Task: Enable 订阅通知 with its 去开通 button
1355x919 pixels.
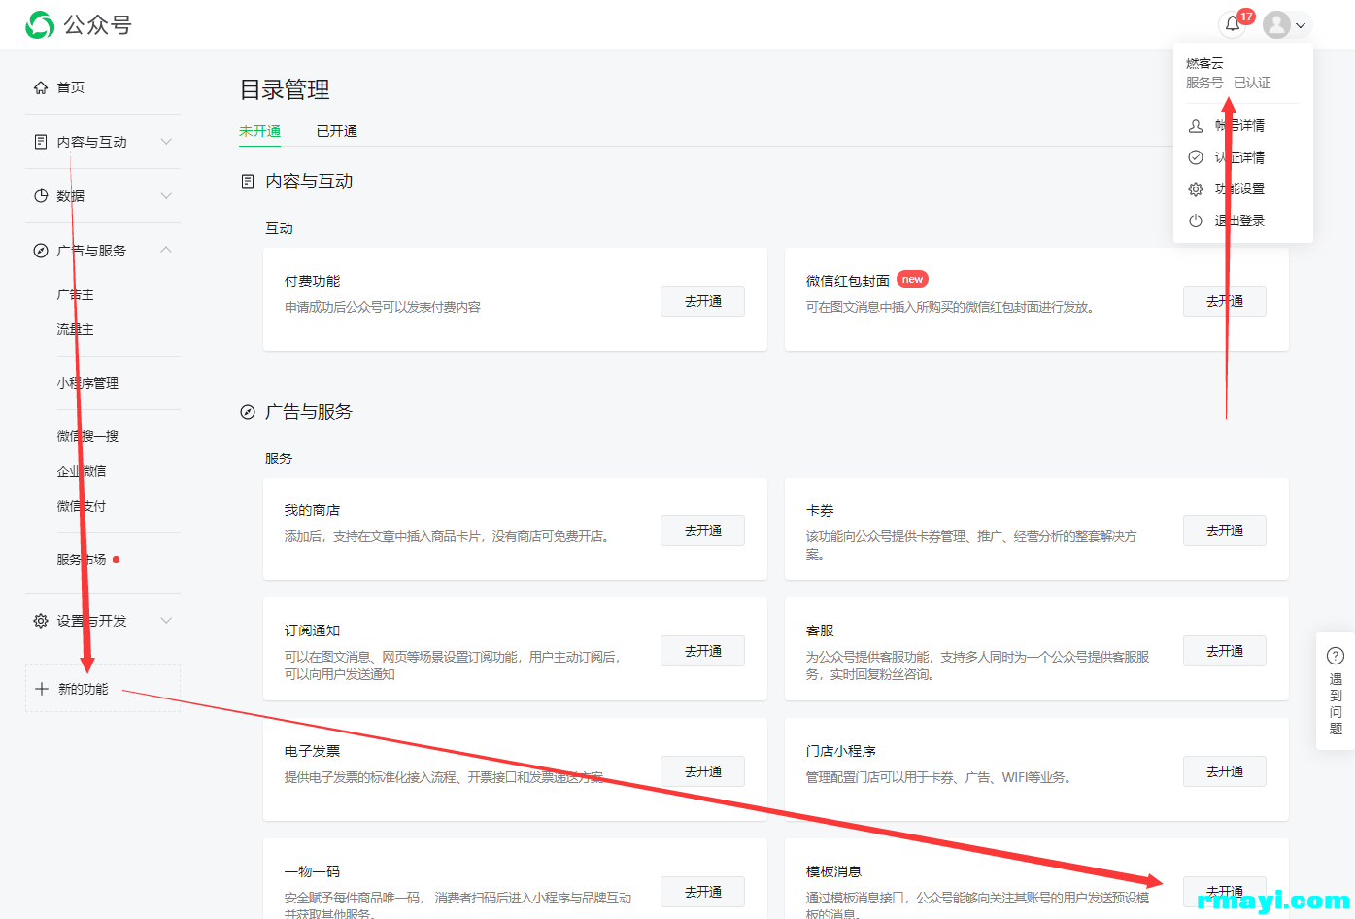Action: (x=702, y=651)
